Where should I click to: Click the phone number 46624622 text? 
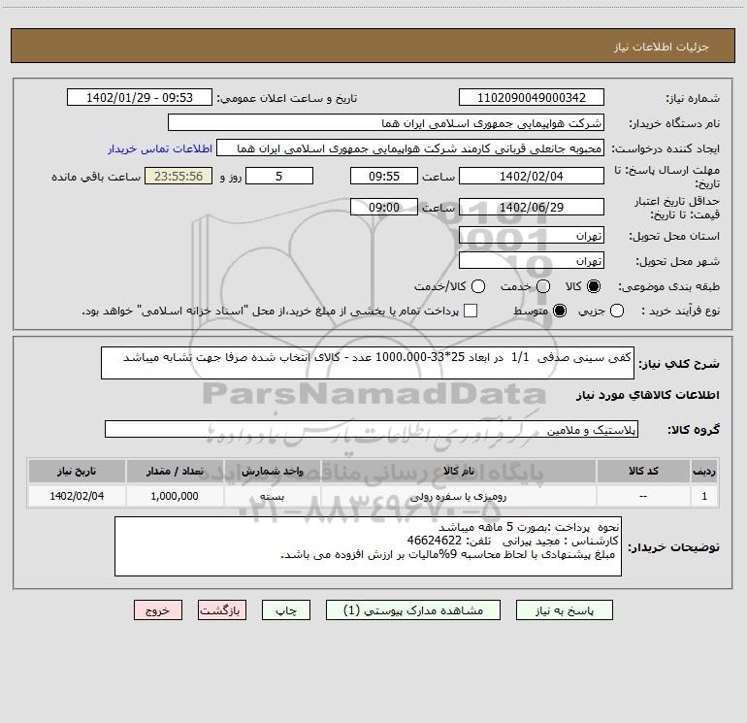[434, 541]
